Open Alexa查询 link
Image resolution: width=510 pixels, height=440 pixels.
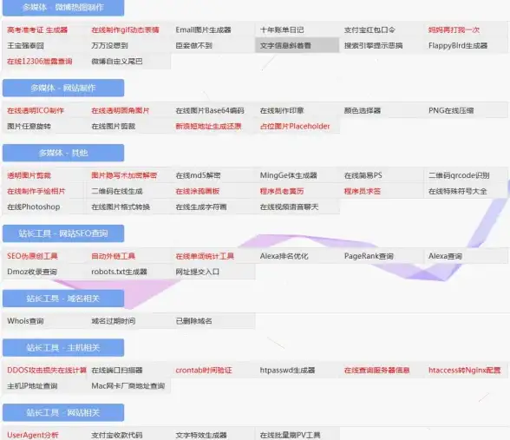coord(445,257)
